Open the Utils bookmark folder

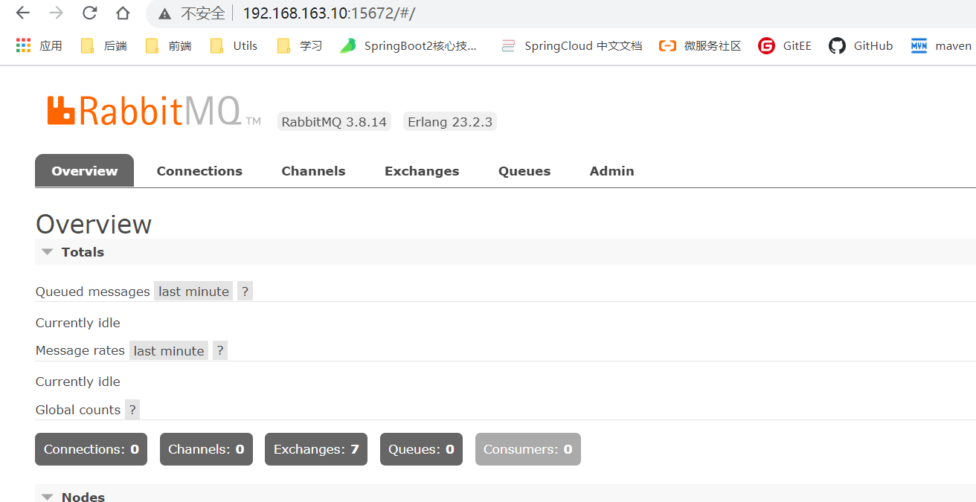pyautogui.click(x=234, y=46)
